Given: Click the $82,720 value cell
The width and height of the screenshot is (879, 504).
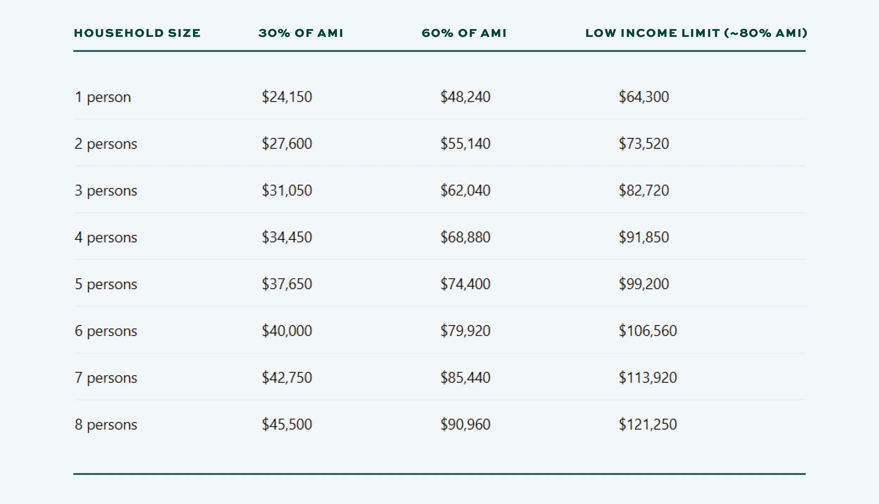Looking at the screenshot, I should [x=644, y=190].
